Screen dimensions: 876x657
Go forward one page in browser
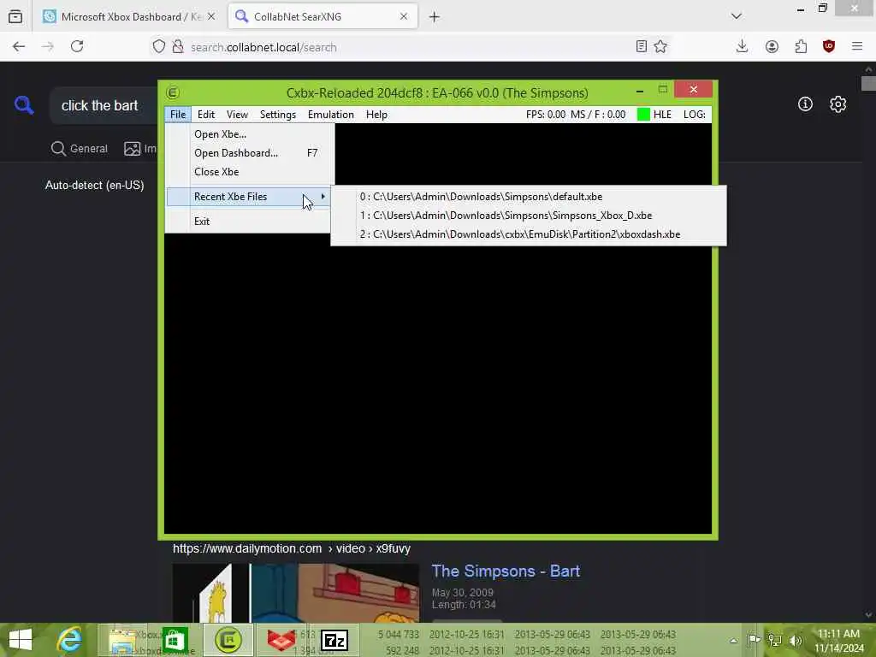(x=48, y=46)
